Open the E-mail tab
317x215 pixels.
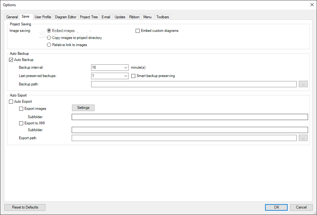[x=106, y=17]
